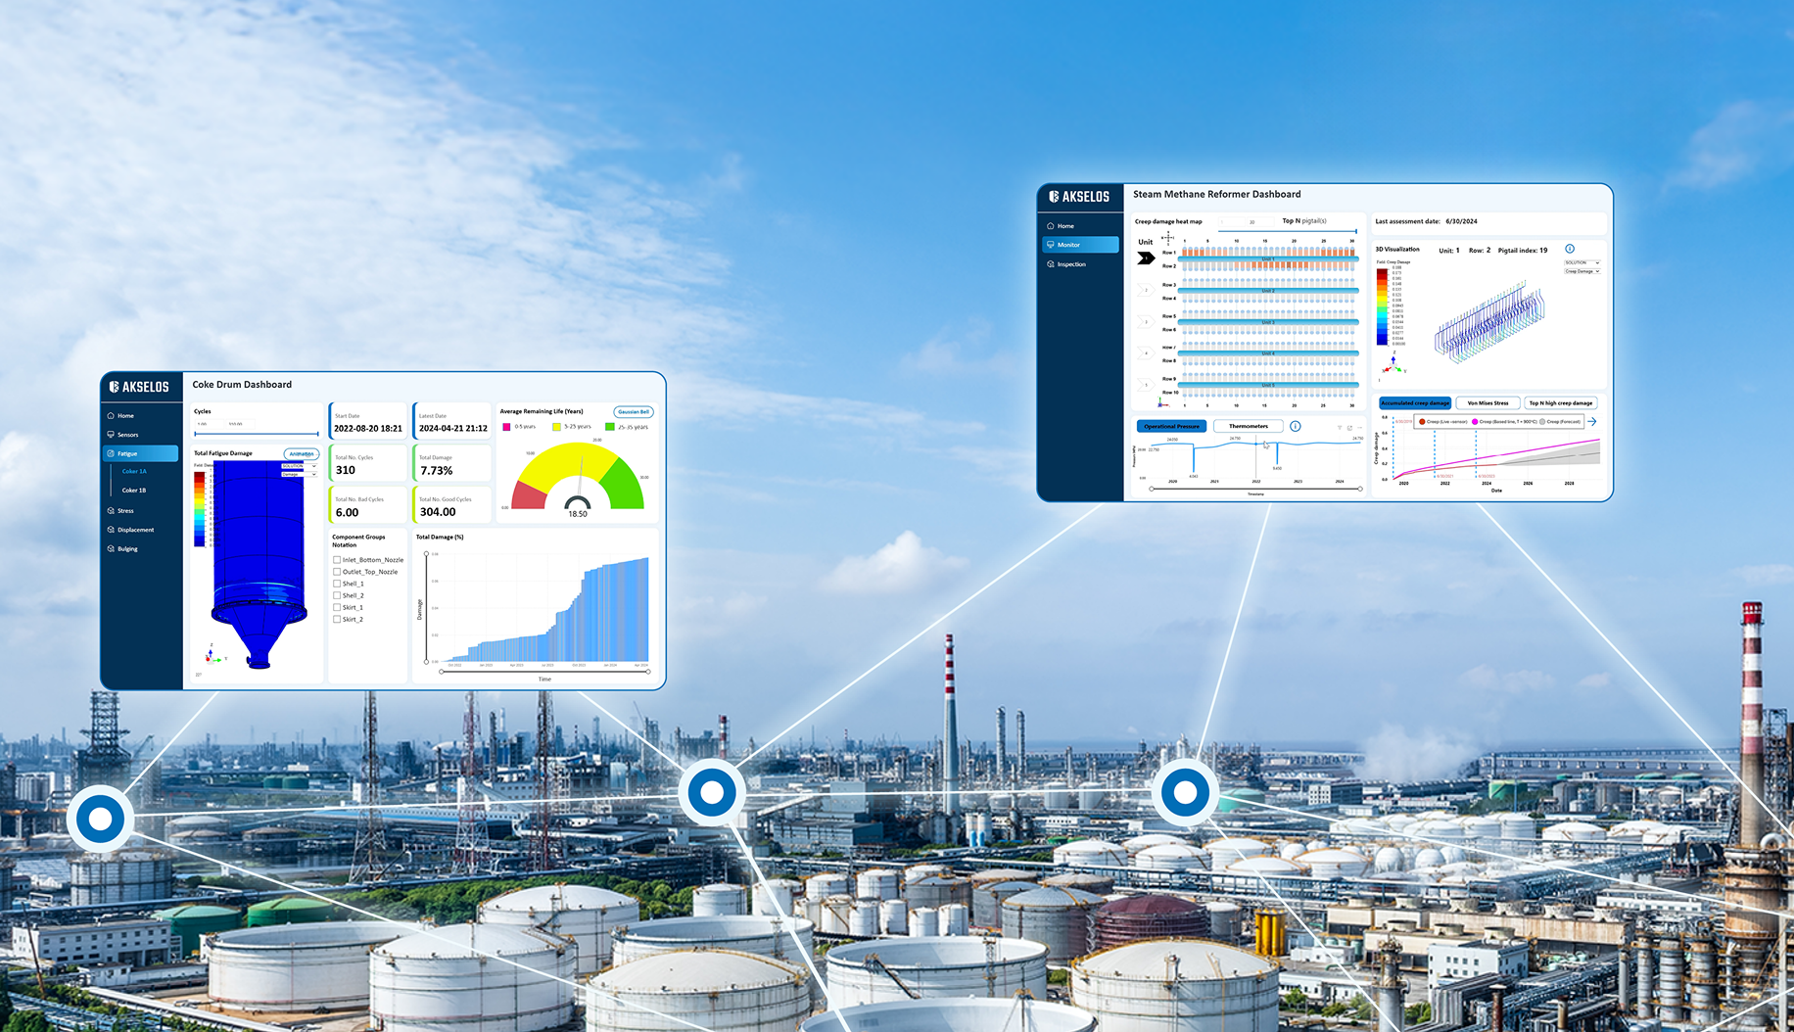Select Coker 1B under Fatigue
The width and height of the screenshot is (1794, 1032).
tap(134, 491)
